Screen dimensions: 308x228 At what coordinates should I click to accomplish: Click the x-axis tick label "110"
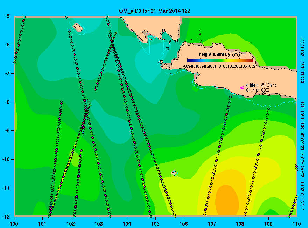coord(296,224)
